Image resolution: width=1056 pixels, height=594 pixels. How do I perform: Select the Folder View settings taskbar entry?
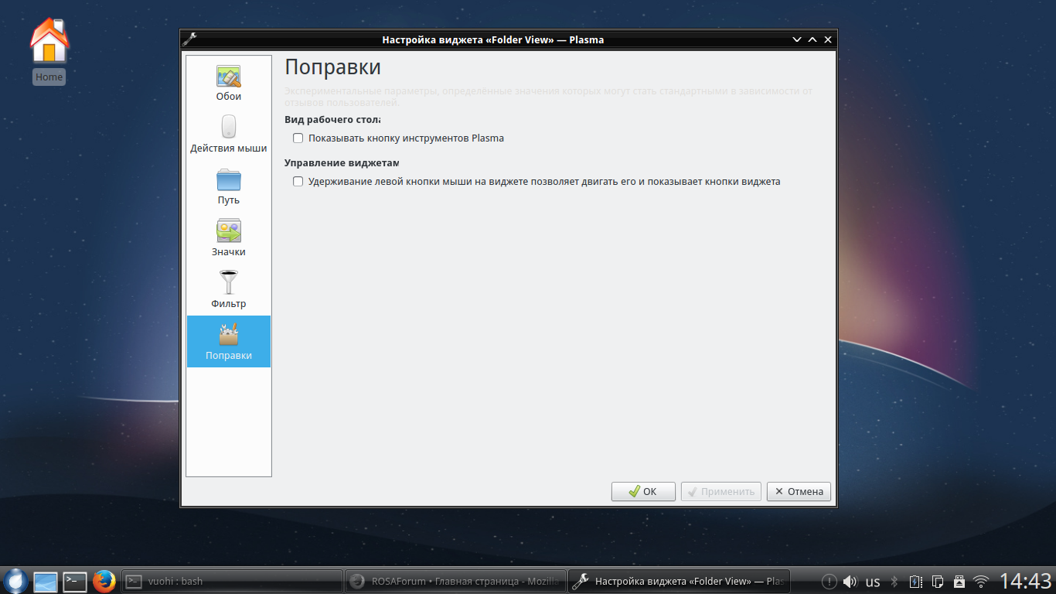[678, 581]
